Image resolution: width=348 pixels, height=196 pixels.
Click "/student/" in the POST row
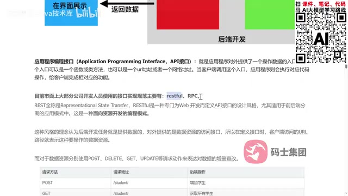pos(121,183)
